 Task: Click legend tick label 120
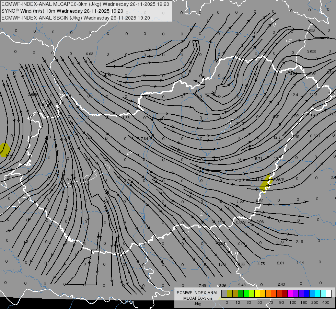293,302
